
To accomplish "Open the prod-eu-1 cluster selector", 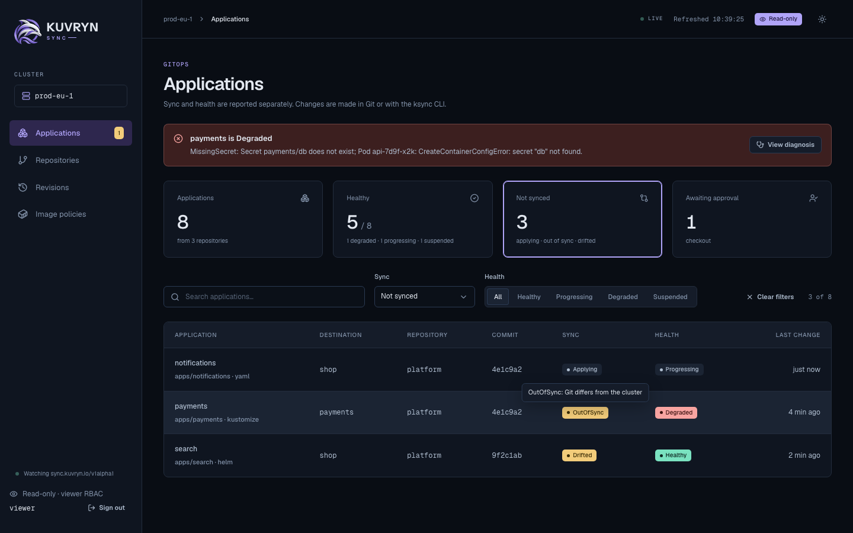I will pos(70,96).
